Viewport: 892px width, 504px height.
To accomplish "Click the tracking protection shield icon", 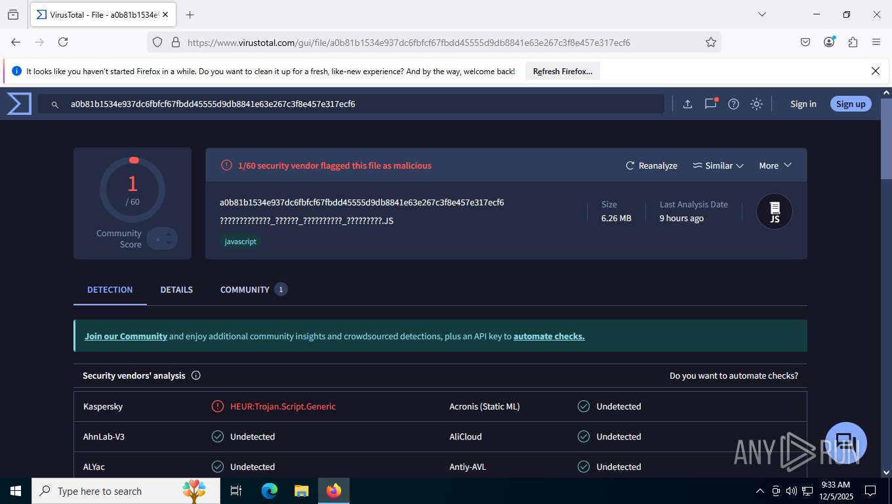I will [157, 42].
